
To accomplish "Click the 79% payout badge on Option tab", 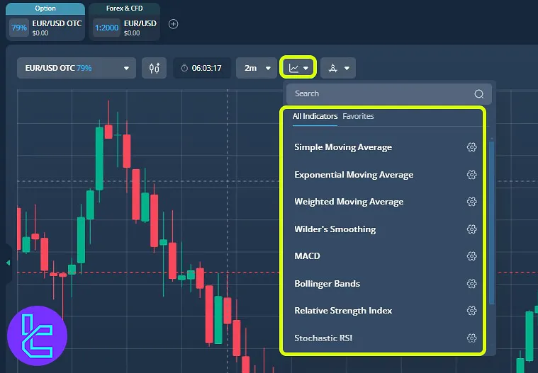I will click(x=19, y=28).
